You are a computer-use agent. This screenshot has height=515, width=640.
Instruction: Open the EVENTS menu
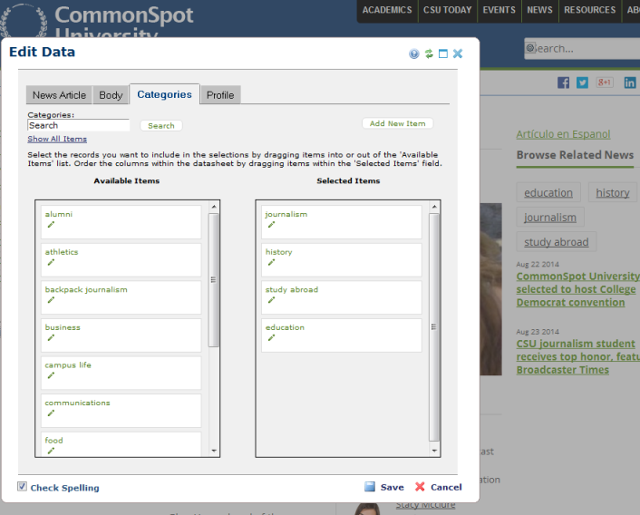click(x=499, y=10)
